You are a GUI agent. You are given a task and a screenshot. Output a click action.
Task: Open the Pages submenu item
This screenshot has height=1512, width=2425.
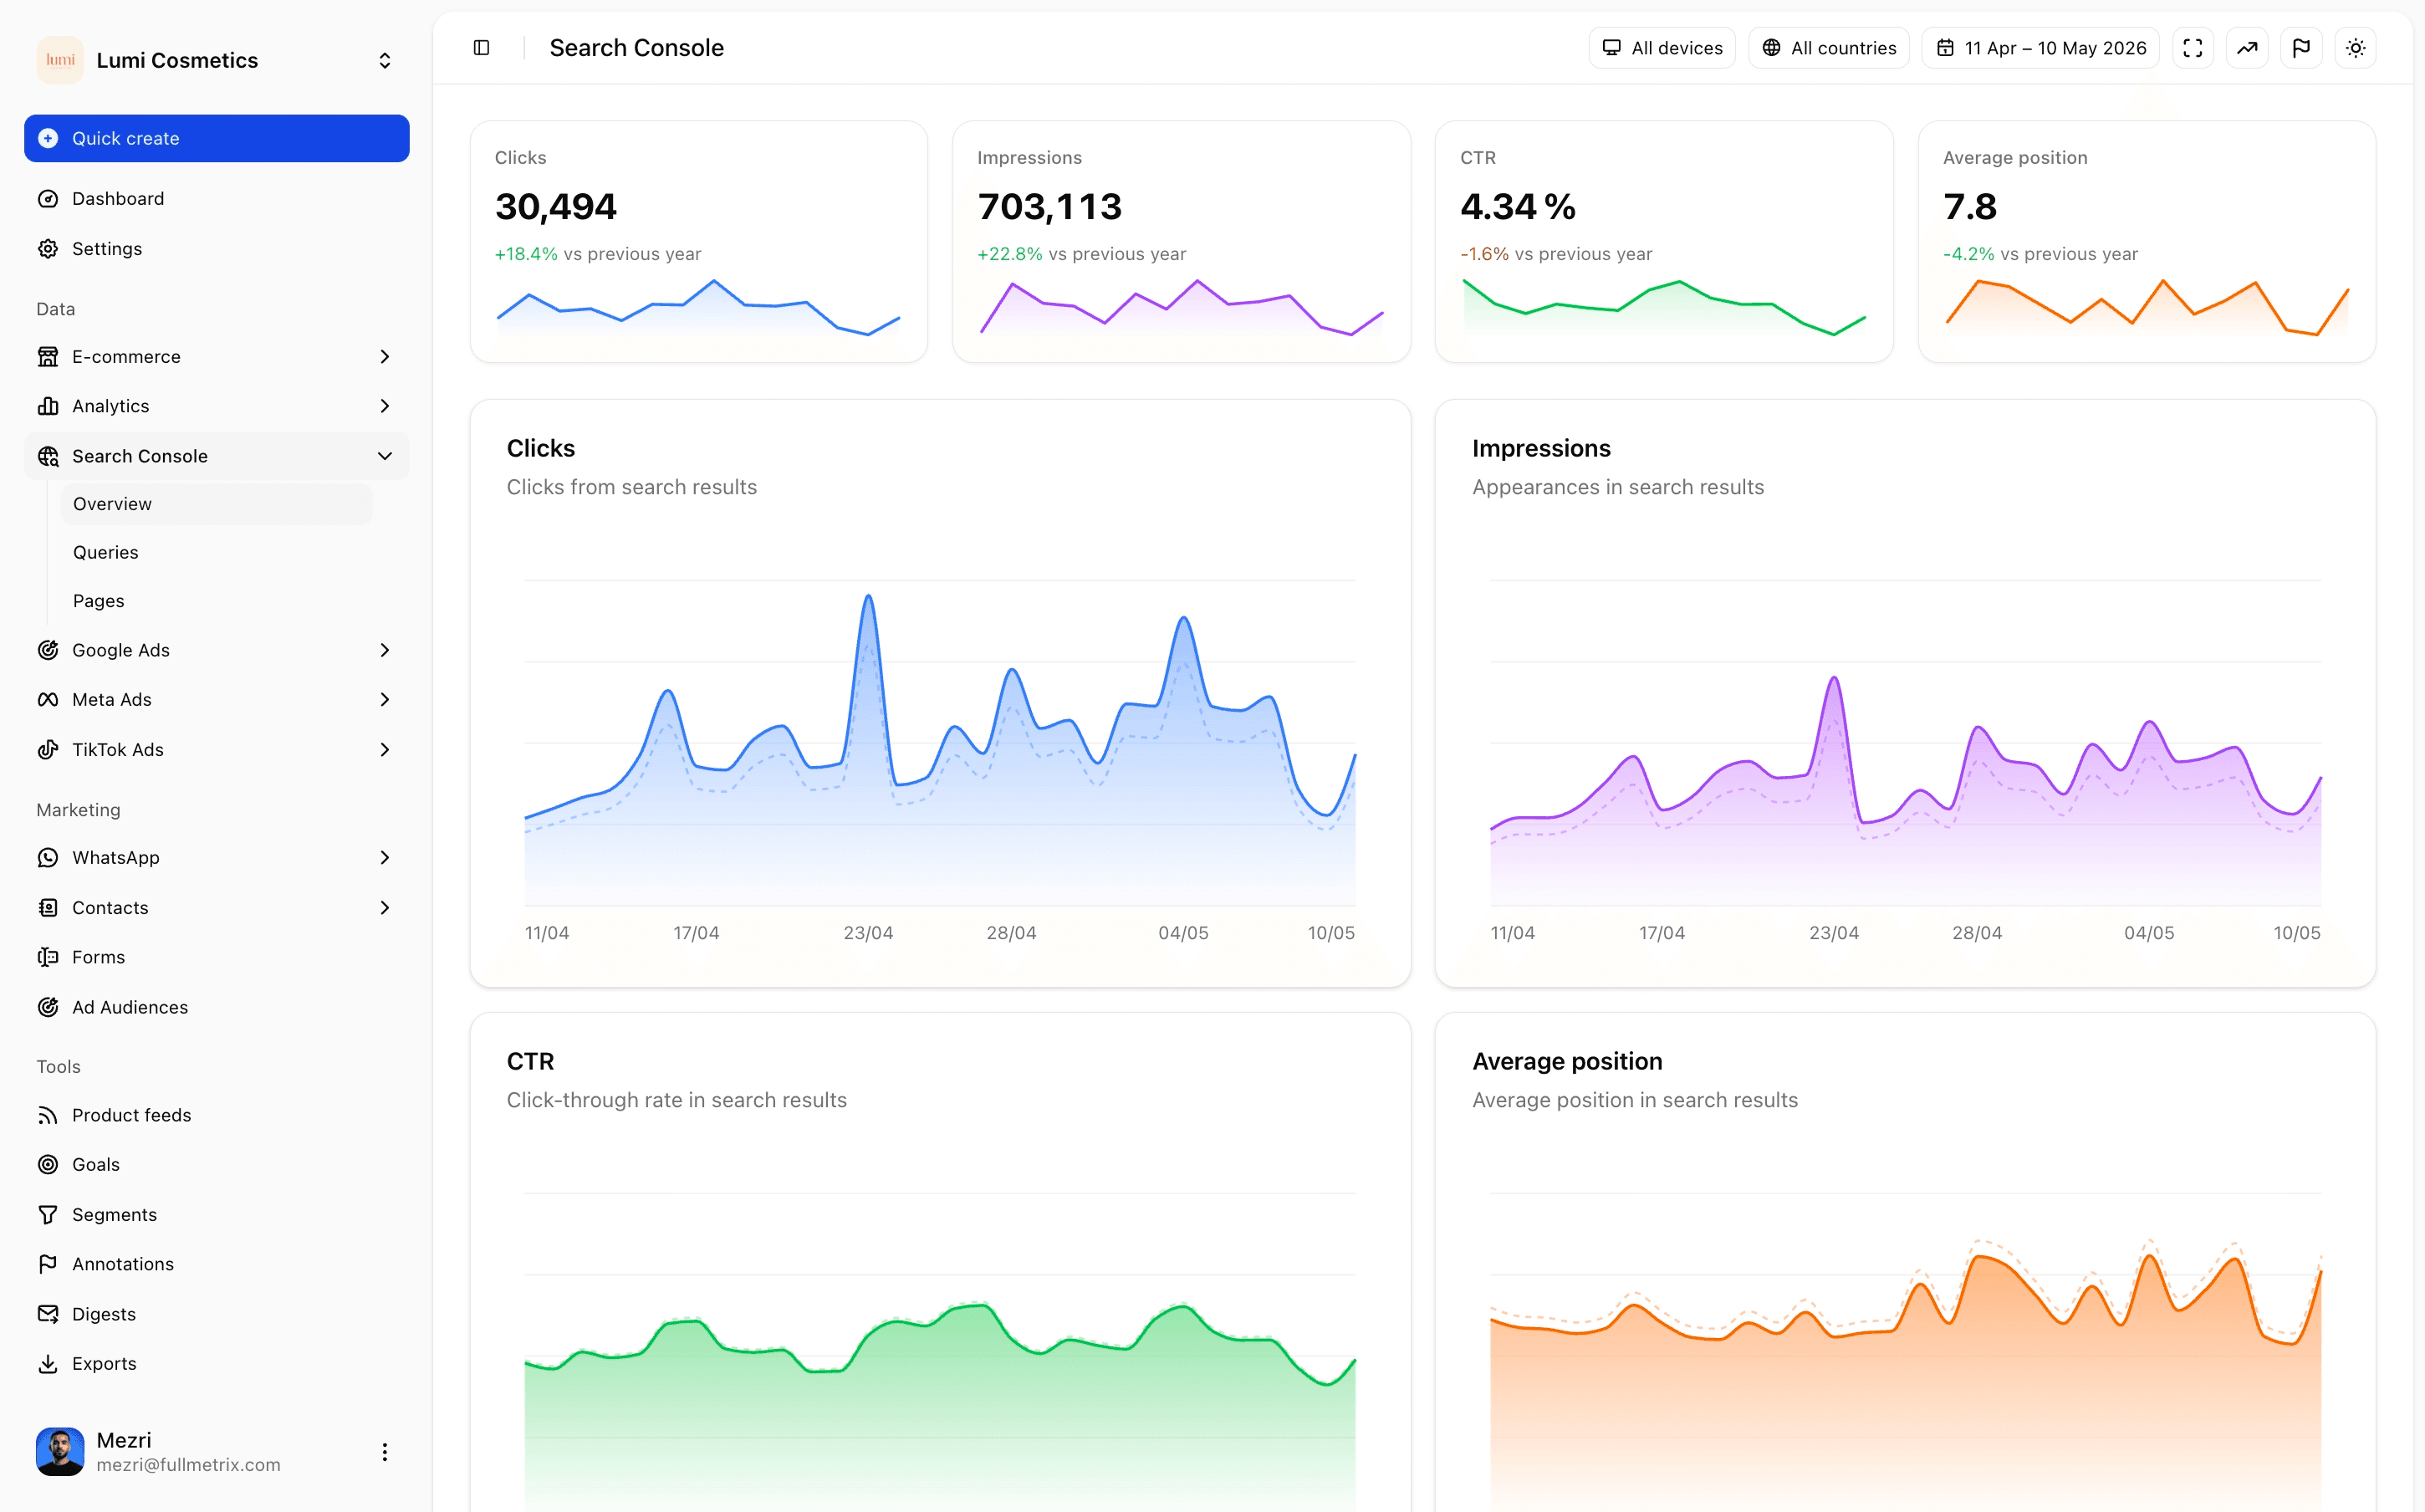217,601
